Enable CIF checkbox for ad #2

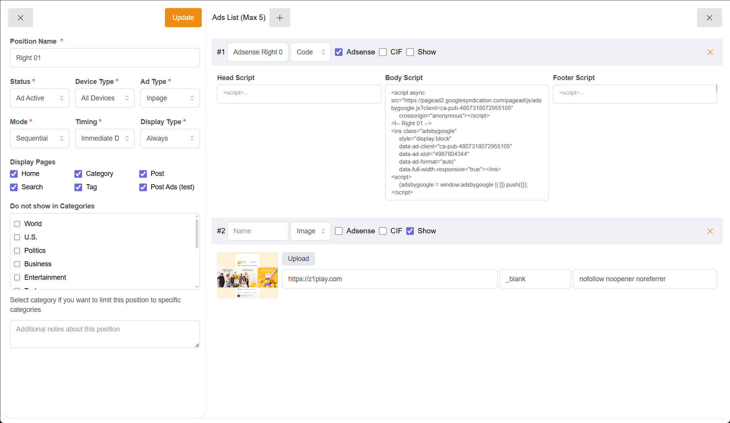click(383, 231)
